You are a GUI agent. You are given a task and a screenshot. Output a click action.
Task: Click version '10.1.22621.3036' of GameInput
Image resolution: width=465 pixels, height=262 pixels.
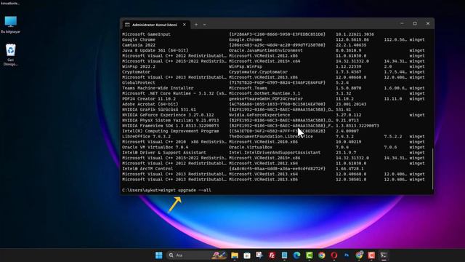(x=355, y=34)
